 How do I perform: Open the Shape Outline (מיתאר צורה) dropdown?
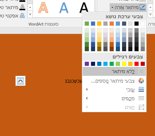point(128,7)
